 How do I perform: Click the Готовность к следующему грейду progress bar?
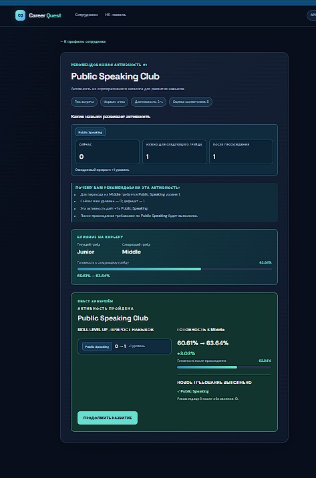click(174, 269)
